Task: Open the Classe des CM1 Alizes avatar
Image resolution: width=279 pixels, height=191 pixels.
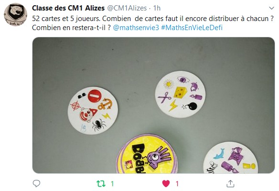Action: (x=15, y=15)
